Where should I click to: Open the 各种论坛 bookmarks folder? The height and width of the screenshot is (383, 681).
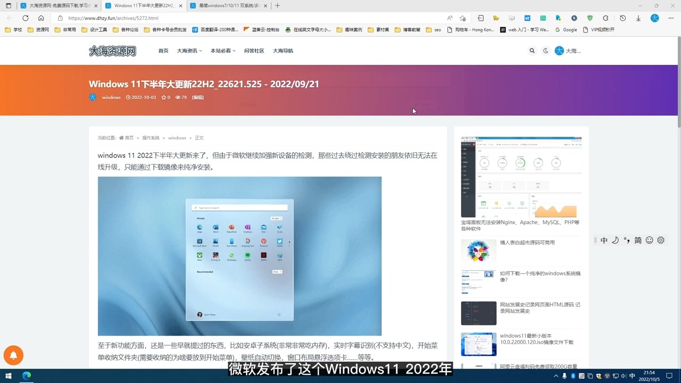(x=126, y=30)
